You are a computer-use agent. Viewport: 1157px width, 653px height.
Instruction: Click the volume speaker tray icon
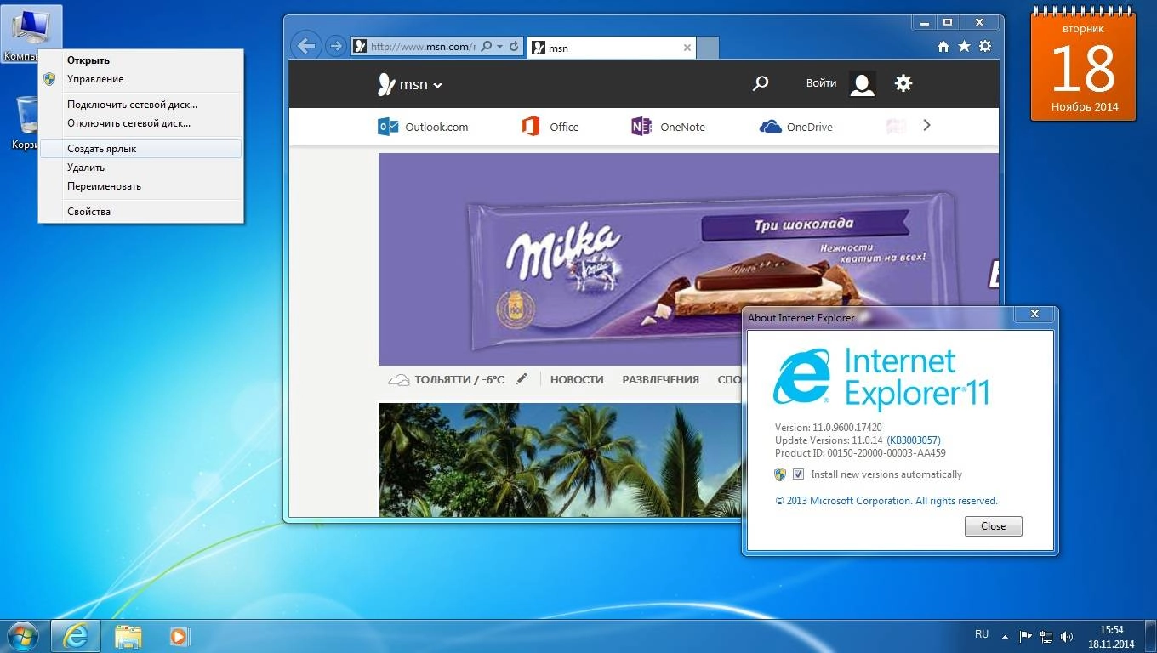pos(1067,636)
